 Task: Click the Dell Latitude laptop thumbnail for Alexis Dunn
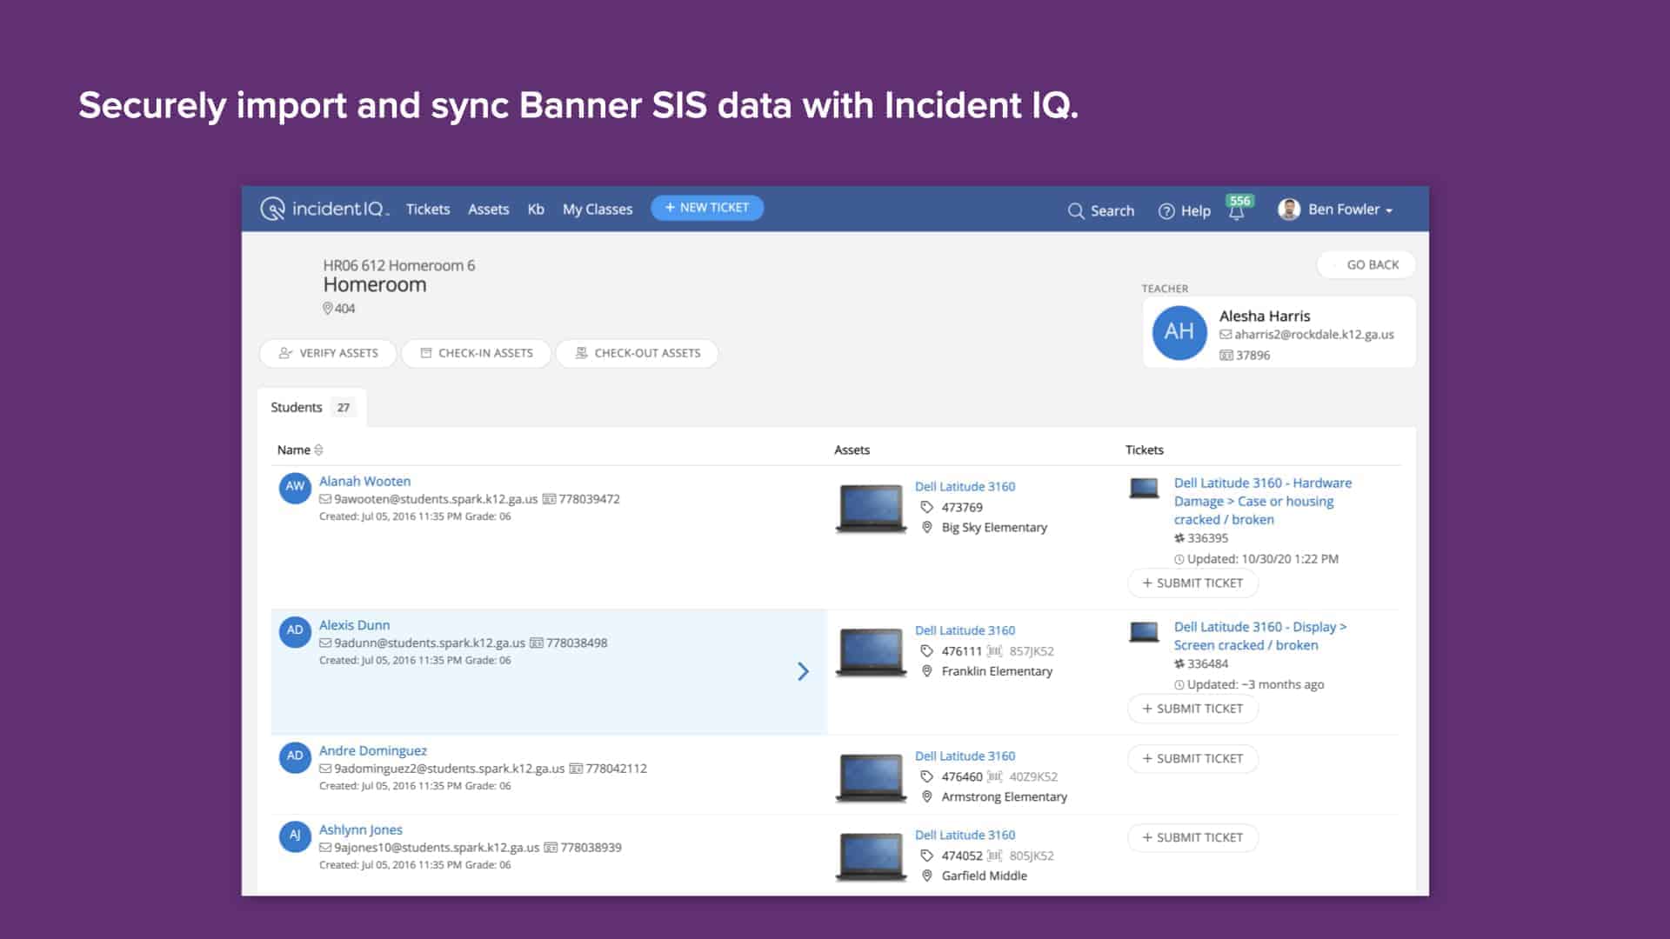point(870,652)
